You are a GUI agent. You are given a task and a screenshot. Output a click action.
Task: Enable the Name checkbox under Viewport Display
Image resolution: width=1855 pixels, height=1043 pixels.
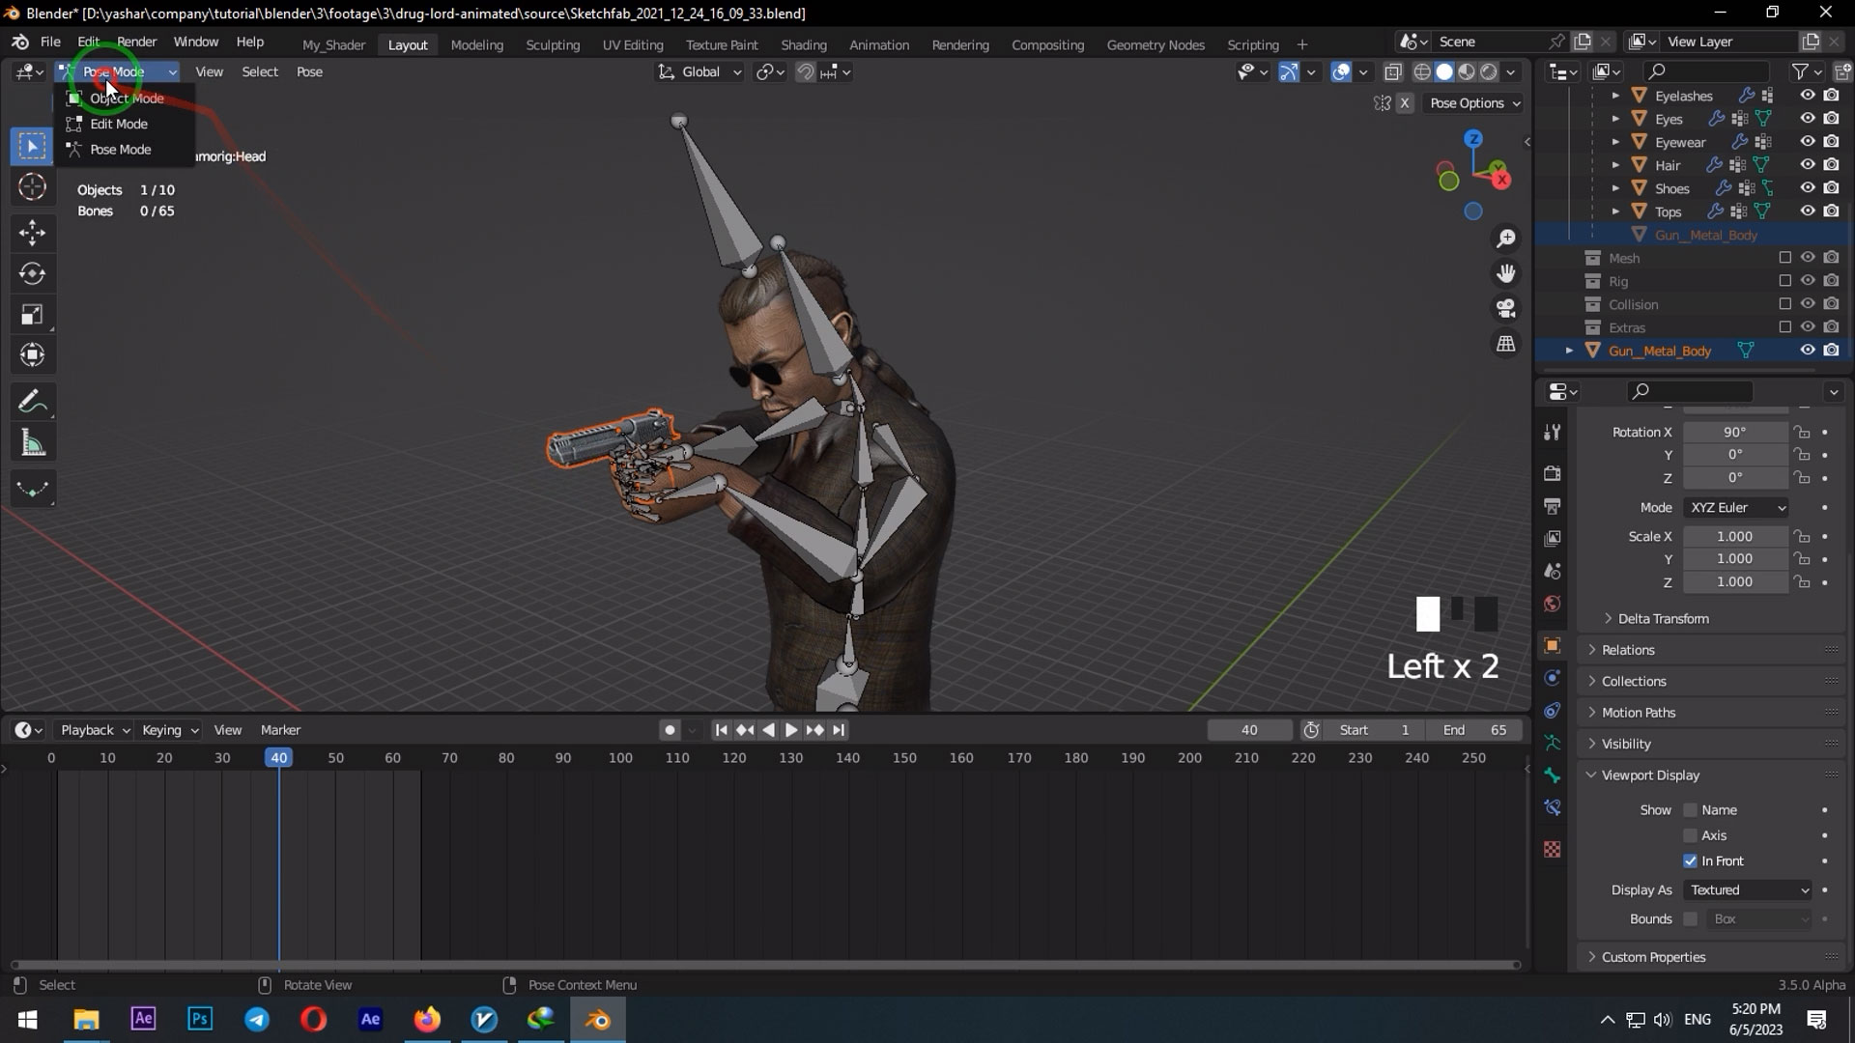pyautogui.click(x=1690, y=809)
